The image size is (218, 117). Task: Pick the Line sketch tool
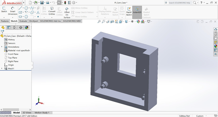(x=20, y=8)
